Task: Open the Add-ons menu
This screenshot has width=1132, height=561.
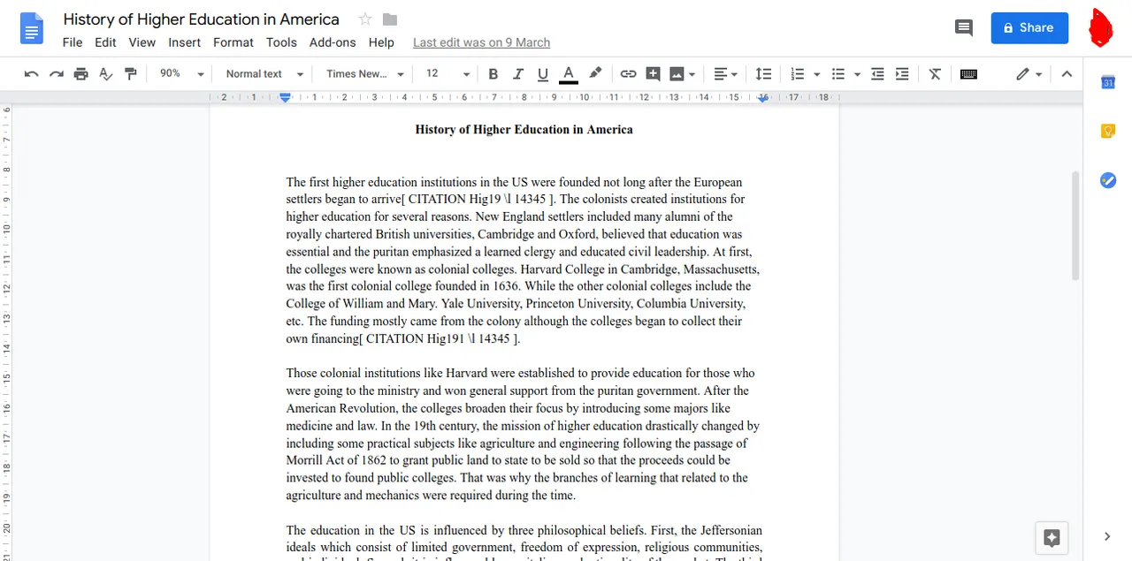Action: tap(333, 42)
